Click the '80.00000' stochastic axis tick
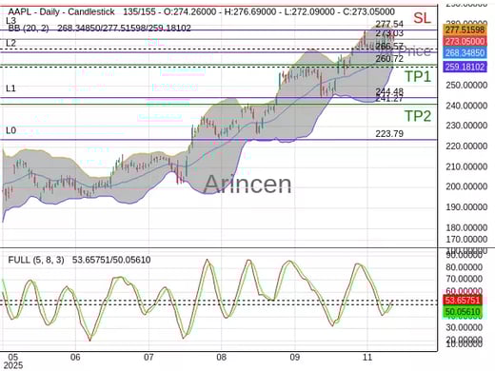 click(x=465, y=267)
